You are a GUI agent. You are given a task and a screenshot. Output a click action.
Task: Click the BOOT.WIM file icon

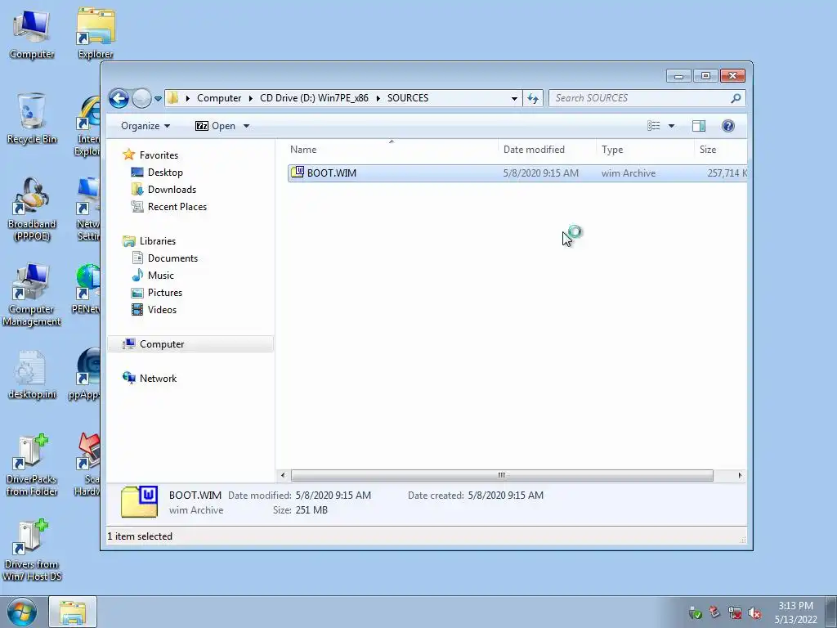298,173
